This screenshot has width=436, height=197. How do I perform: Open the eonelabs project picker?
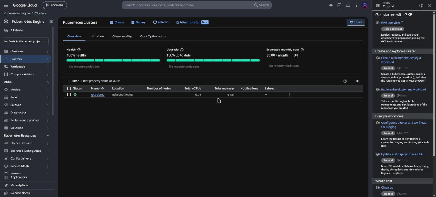click(x=55, y=5)
